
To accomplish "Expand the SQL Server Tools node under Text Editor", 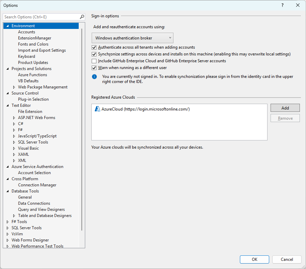I will click(x=14, y=142).
